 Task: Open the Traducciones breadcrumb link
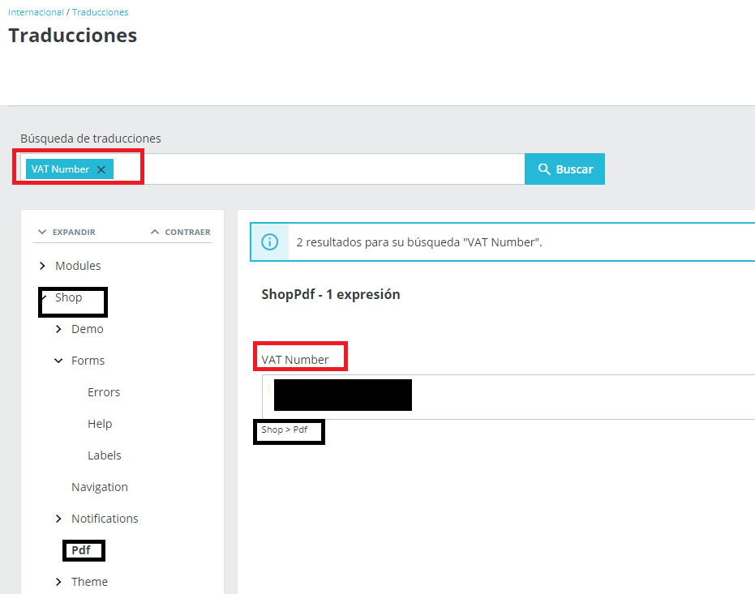[101, 12]
